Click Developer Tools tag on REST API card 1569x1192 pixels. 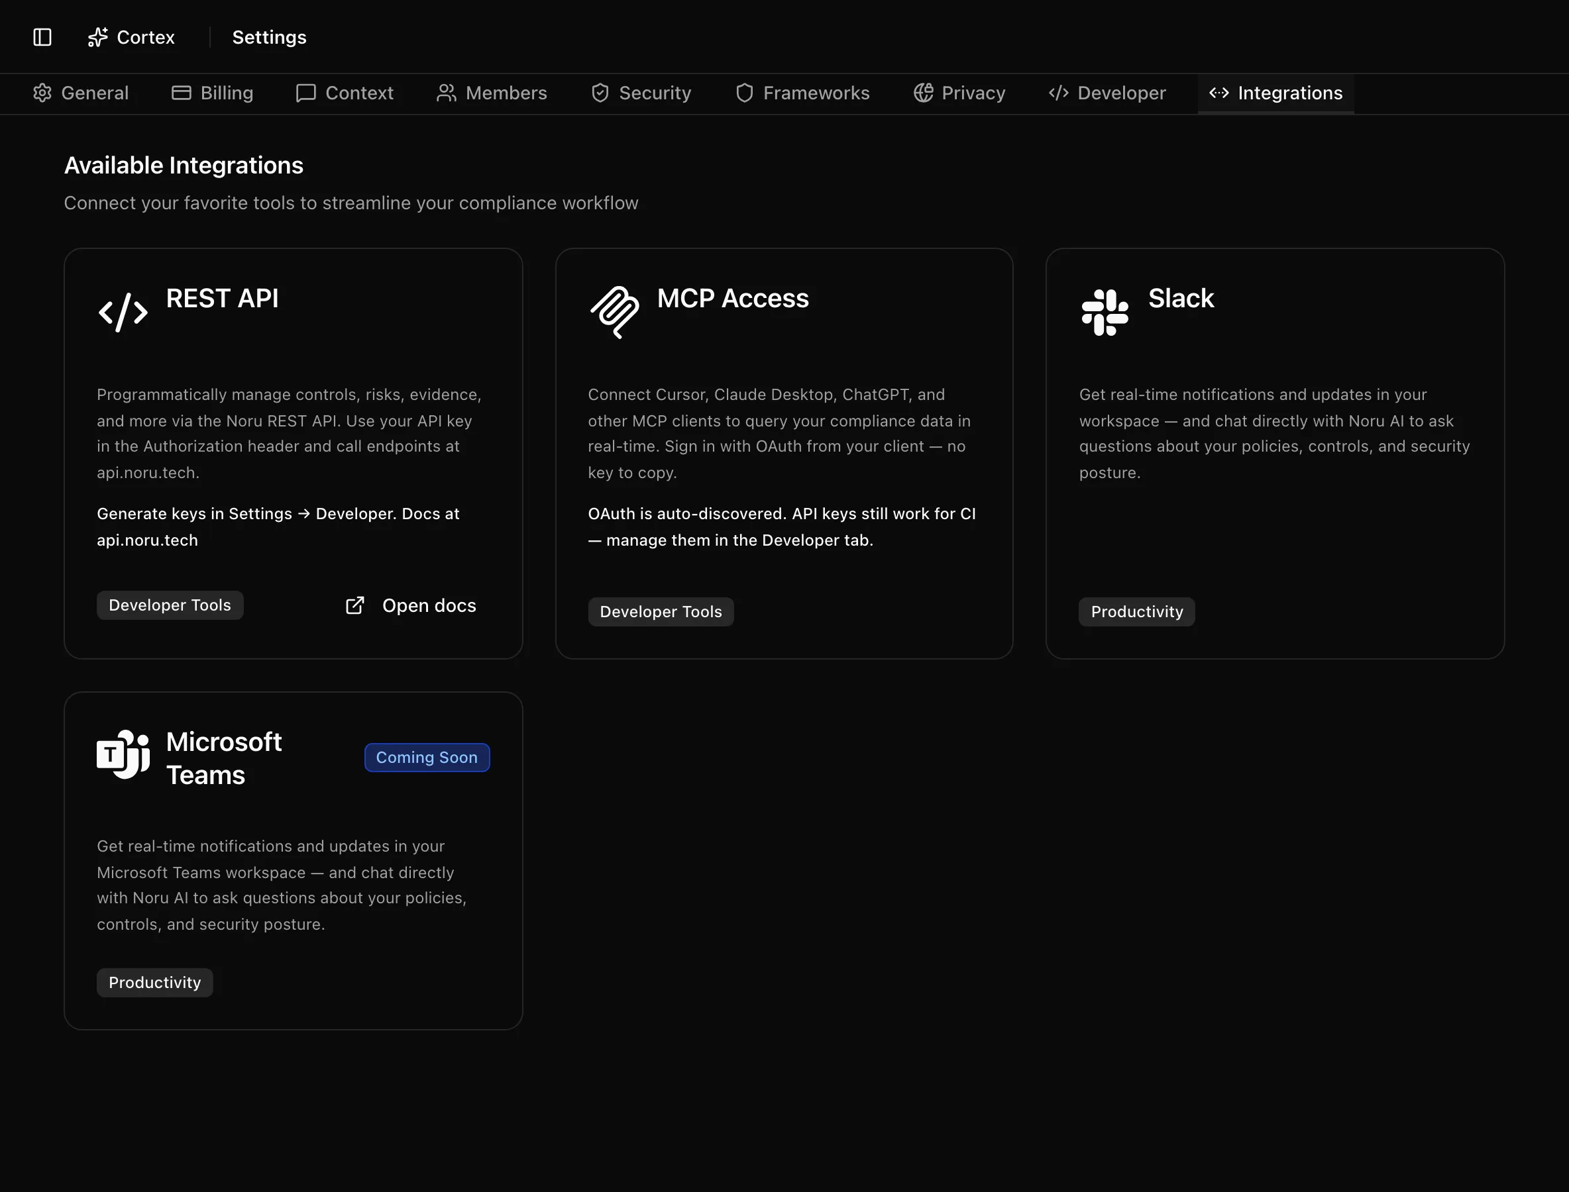click(170, 605)
